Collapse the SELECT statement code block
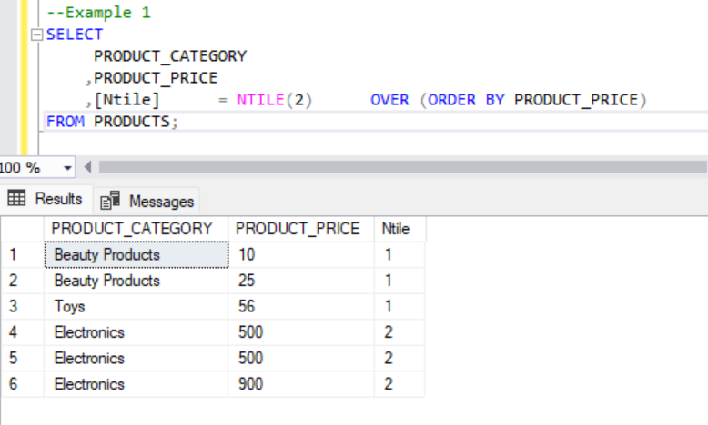708x425 pixels. pyautogui.click(x=36, y=35)
